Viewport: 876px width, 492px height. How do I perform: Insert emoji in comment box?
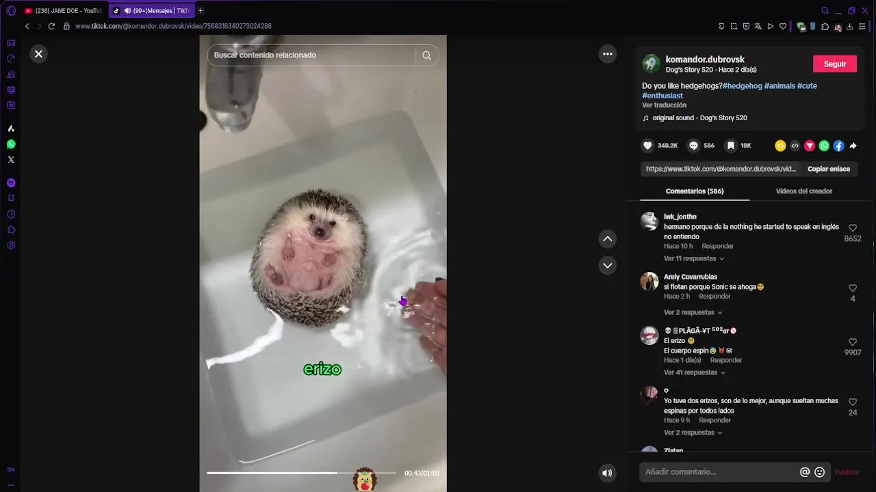(819, 472)
